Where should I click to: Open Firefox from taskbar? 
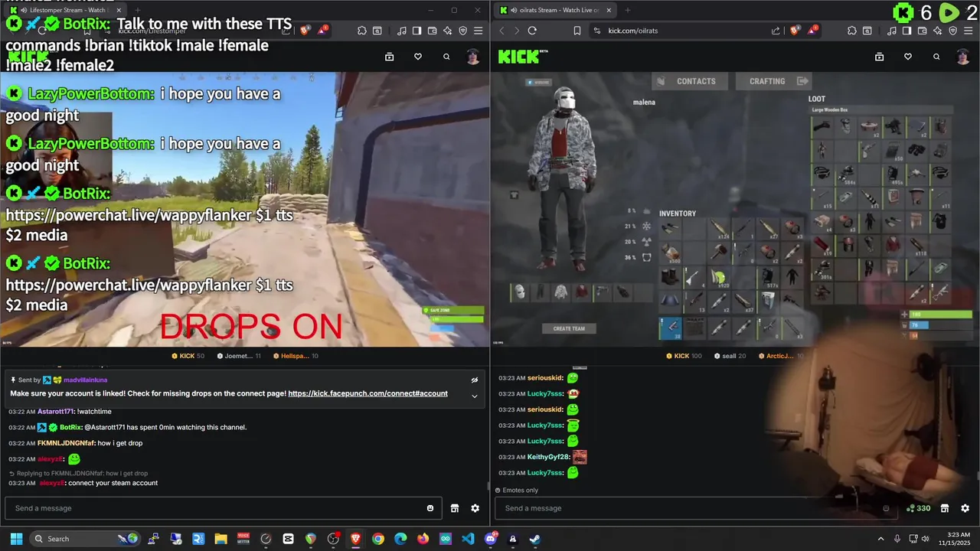[x=423, y=539]
